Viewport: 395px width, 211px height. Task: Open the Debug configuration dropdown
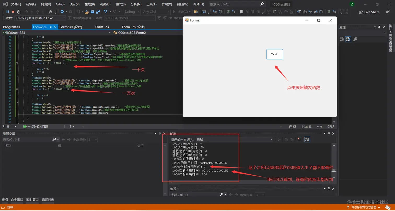pyautogui.click(x=138, y=12)
